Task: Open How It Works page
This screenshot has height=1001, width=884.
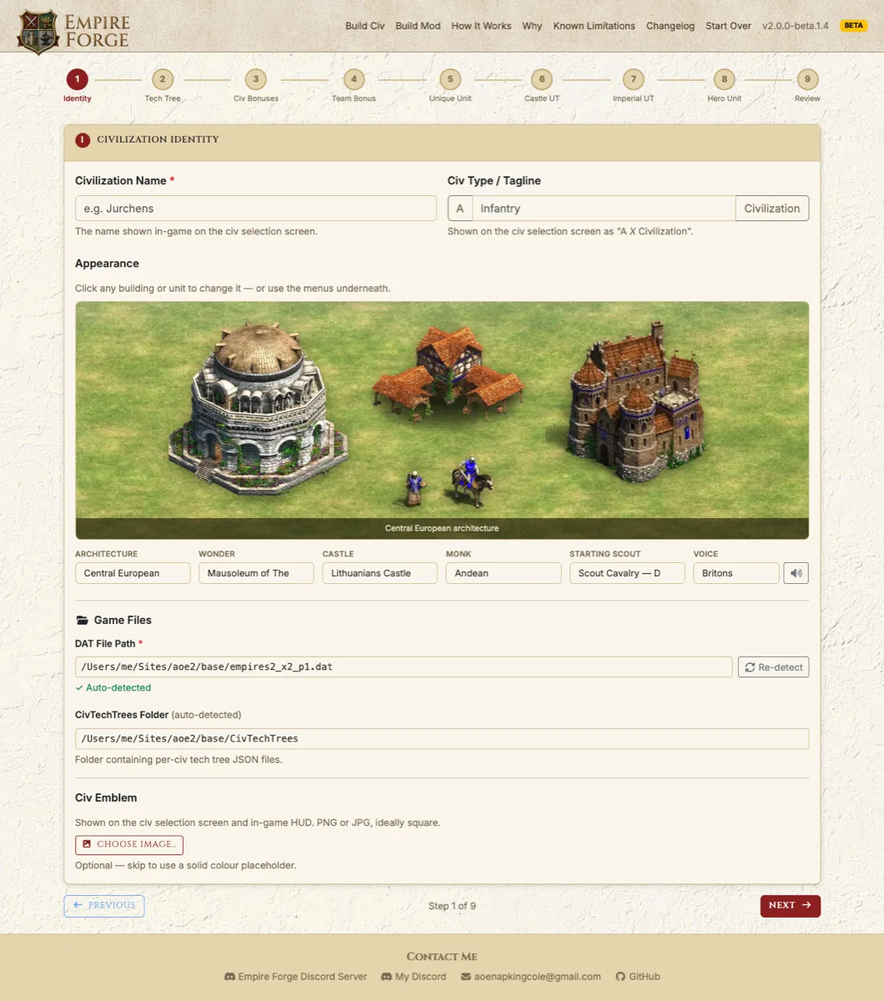Action: 482,26
